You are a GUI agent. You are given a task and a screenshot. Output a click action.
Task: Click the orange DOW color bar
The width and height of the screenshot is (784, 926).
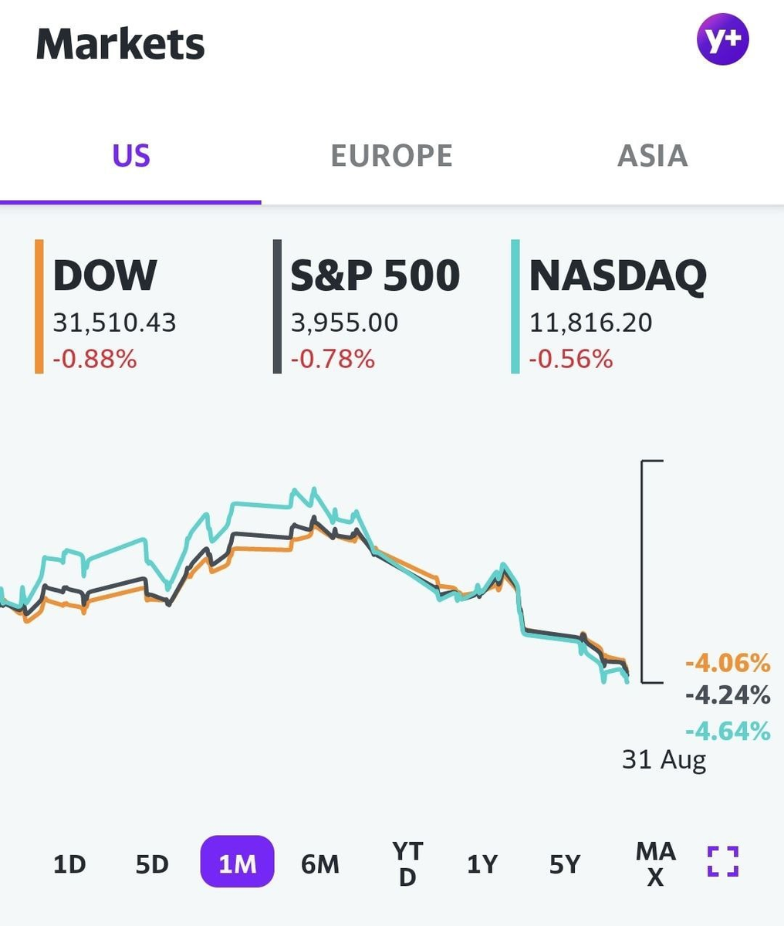(39, 307)
